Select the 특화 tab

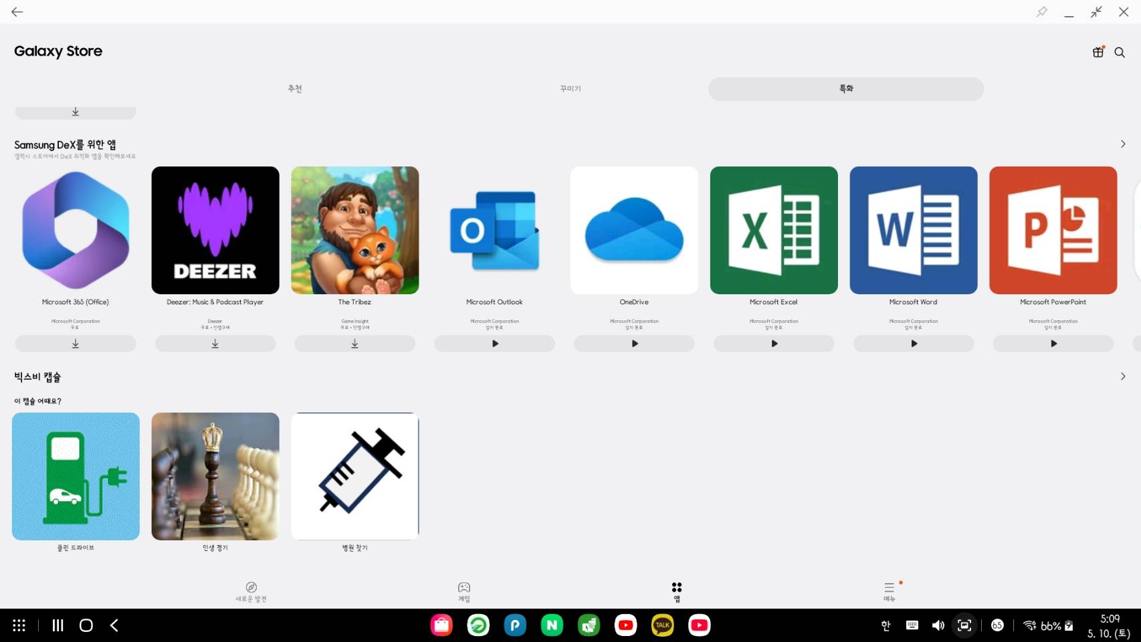pyautogui.click(x=846, y=89)
